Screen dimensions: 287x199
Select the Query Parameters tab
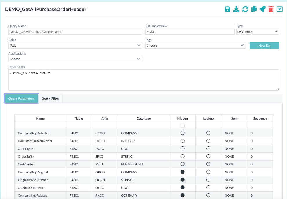tap(21, 98)
